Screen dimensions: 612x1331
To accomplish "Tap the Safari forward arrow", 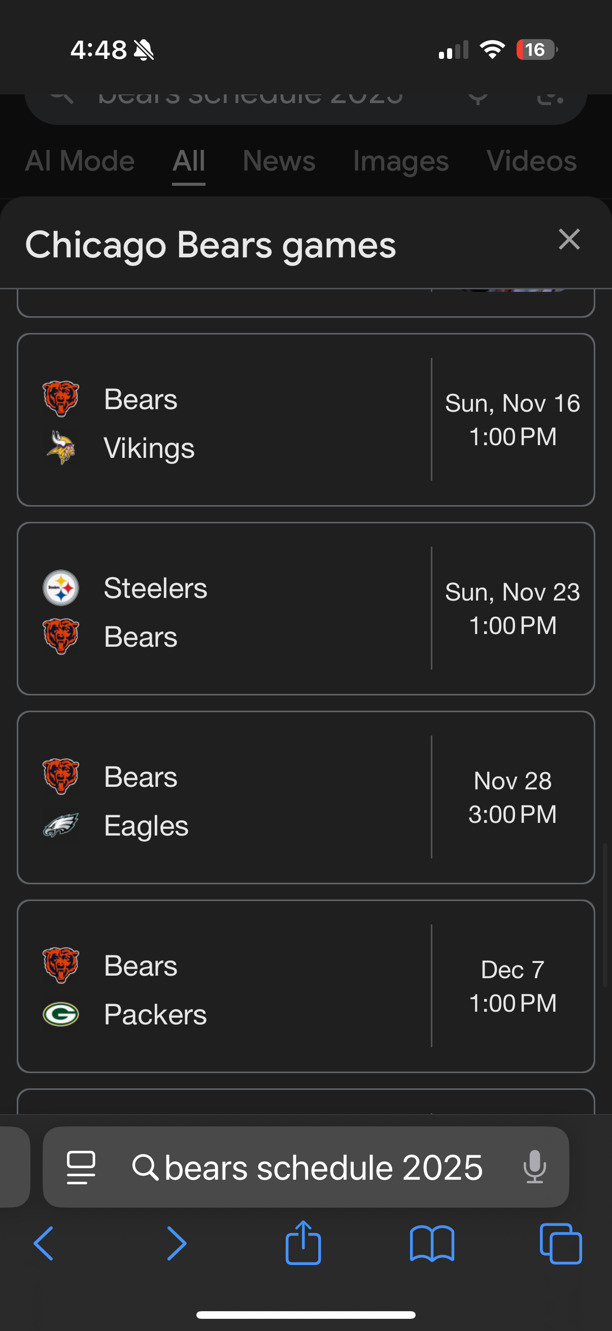I will tap(176, 1244).
